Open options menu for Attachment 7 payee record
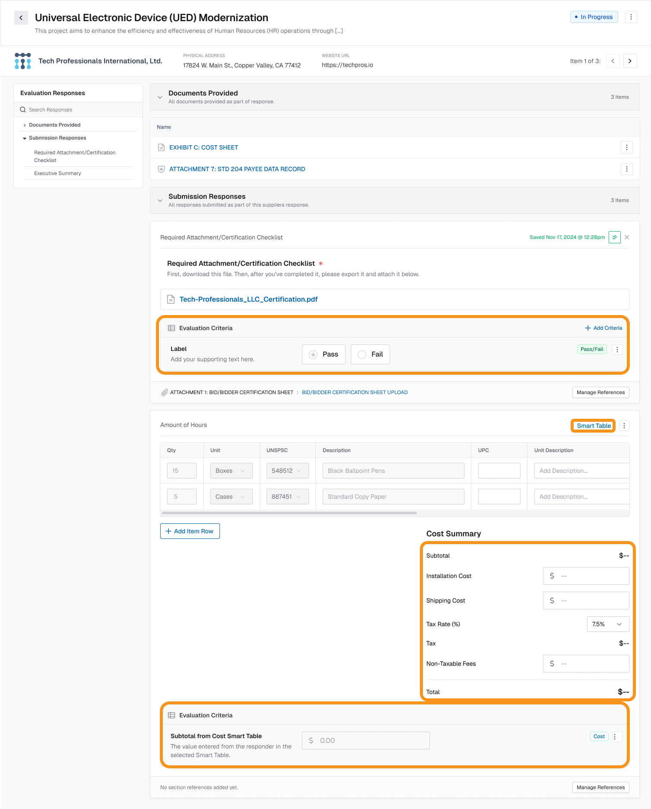 pos(626,169)
